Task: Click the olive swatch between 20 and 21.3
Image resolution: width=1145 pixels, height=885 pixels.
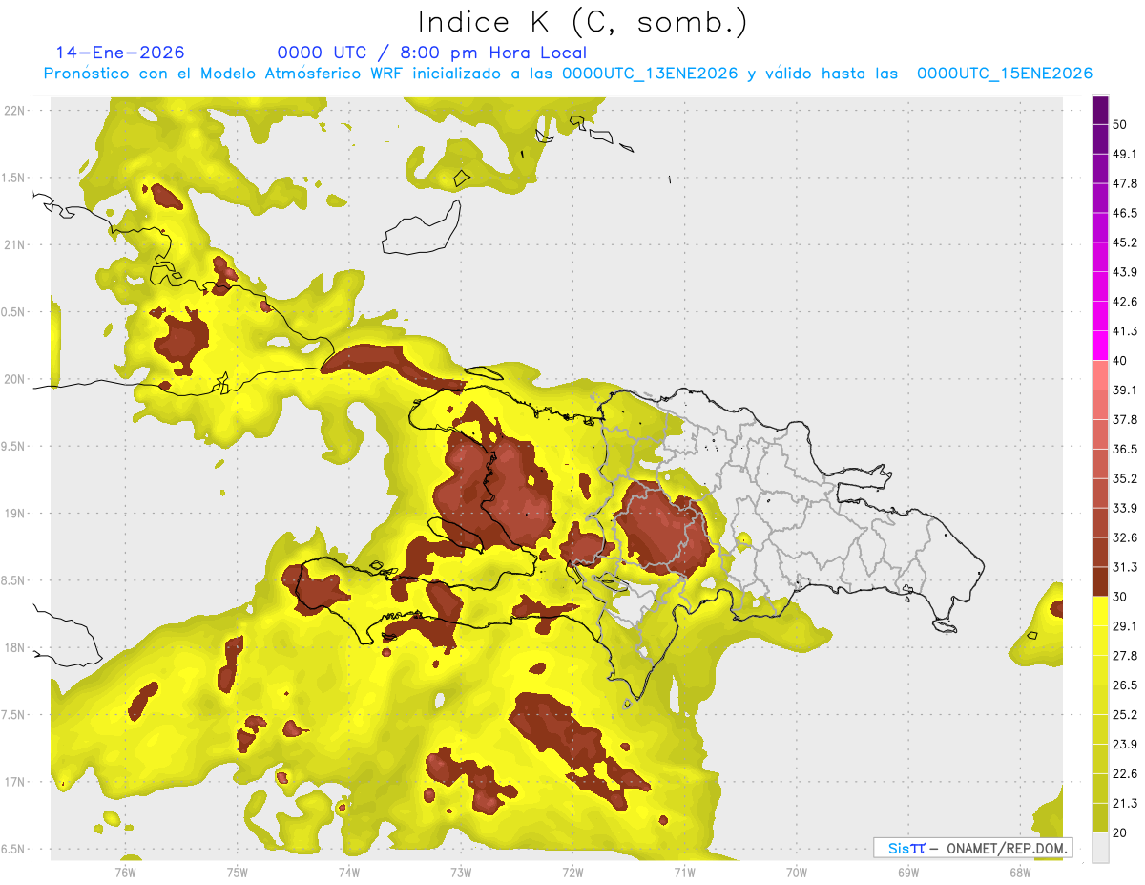Action: tap(1100, 817)
